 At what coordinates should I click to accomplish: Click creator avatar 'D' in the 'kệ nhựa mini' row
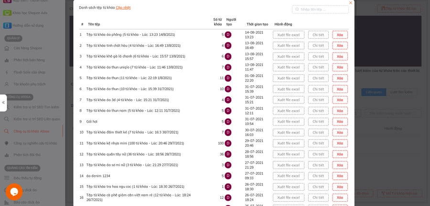coord(228,143)
